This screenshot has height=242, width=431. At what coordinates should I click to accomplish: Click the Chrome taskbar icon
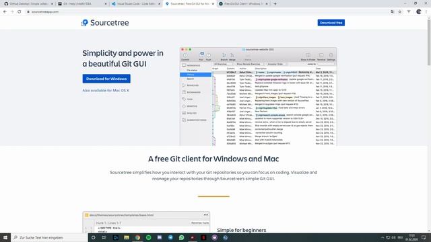[137, 237]
